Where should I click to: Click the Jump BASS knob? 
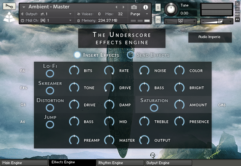tap(74, 122)
